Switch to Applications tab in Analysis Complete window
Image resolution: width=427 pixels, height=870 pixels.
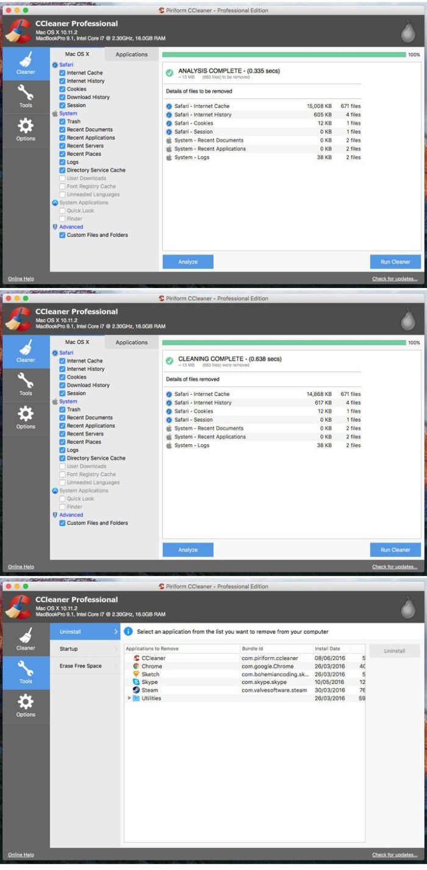pyautogui.click(x=132, y=54)
